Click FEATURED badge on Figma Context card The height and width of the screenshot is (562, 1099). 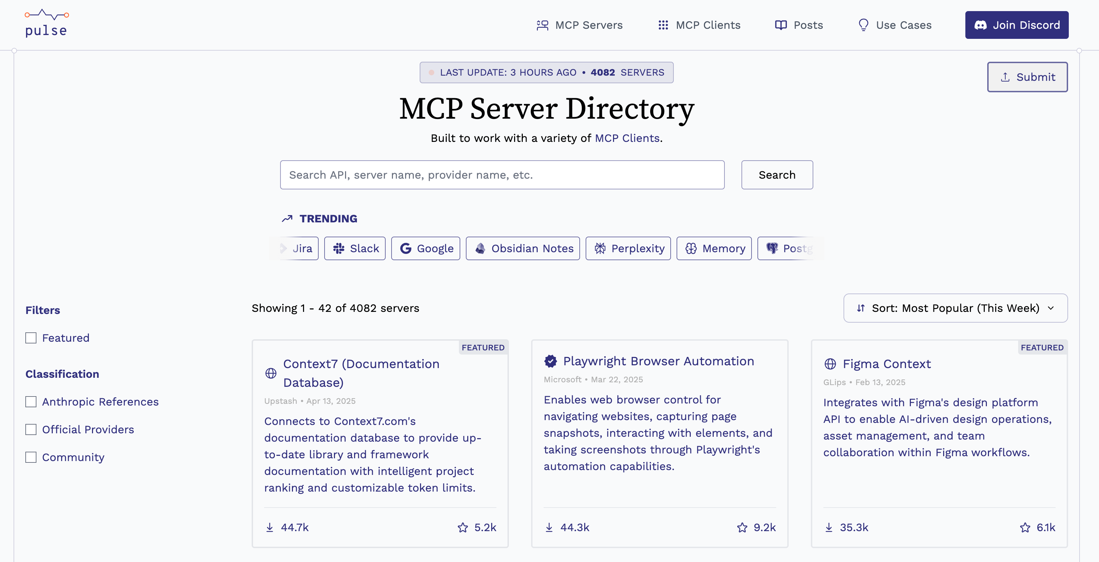1042,348
